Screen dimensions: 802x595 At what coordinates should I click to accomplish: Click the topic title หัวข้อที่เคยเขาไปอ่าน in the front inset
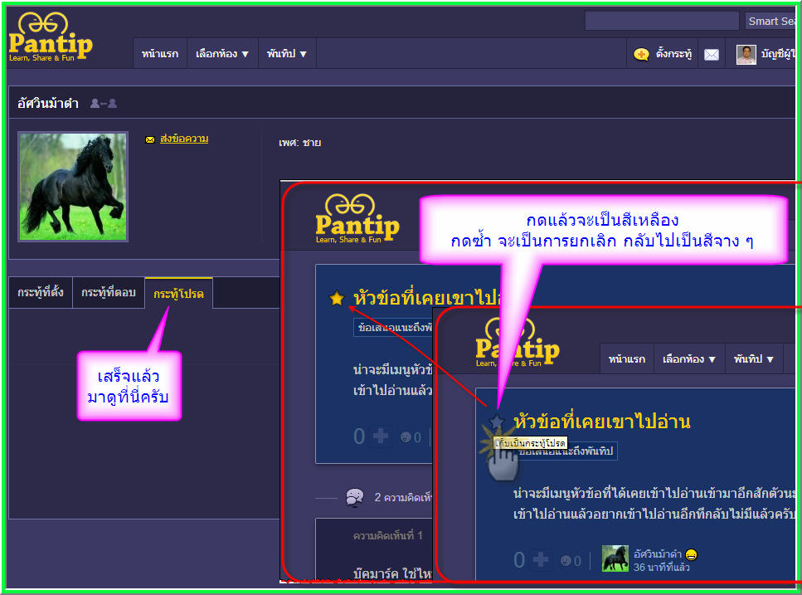coord(601,422)
